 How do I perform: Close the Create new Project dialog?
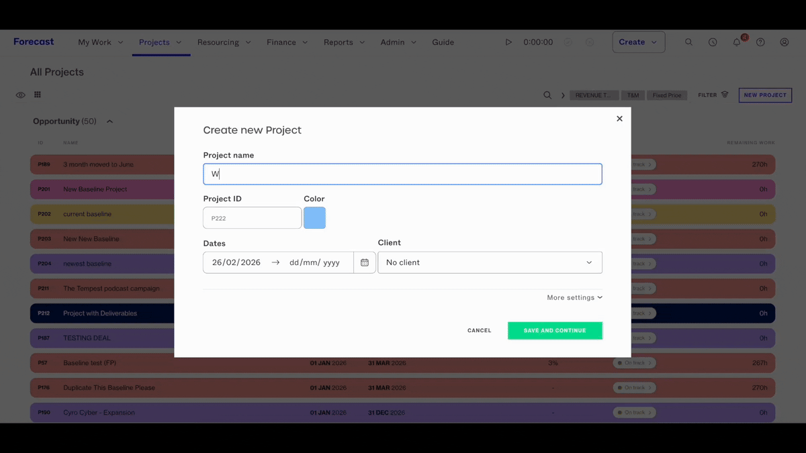(x=619, y=119)
